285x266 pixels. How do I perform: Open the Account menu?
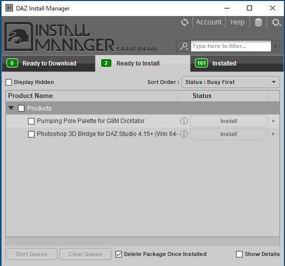pos(209,22)
